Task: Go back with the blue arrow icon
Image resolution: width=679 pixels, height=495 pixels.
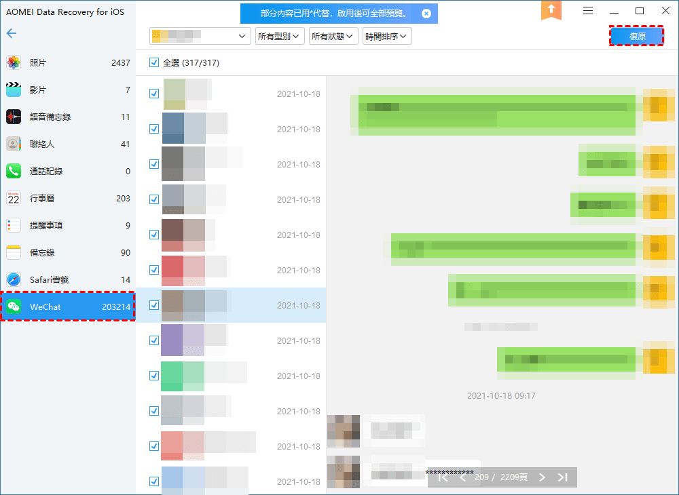Action: 12,33
